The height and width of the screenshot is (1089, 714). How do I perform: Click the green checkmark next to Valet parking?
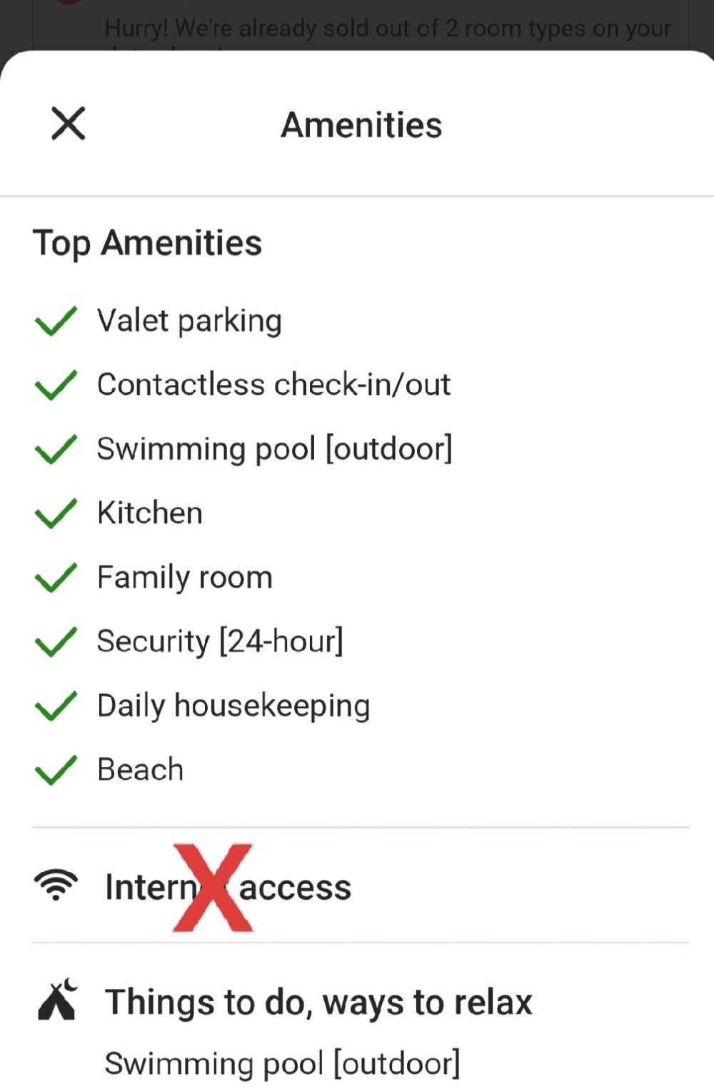(x=56, y=321)
